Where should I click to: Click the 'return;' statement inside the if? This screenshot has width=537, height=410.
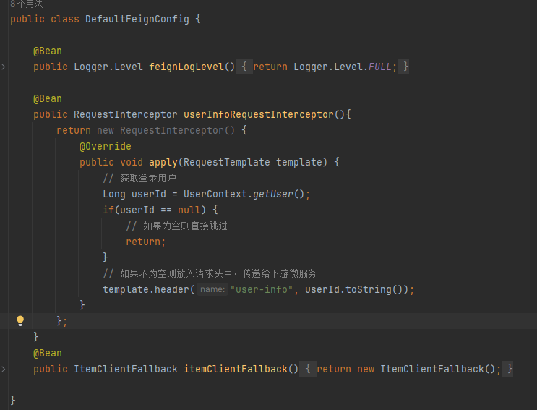click(145, 242)
